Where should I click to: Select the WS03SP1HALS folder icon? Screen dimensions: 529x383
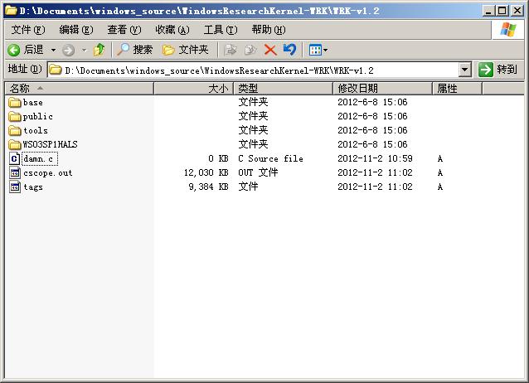click(x=14, y=145)
